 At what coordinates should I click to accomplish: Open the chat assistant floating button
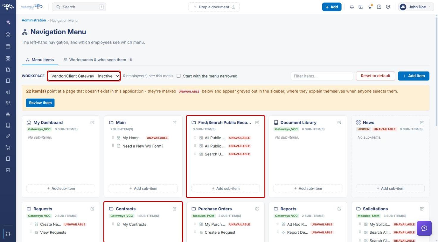(424, 228)
